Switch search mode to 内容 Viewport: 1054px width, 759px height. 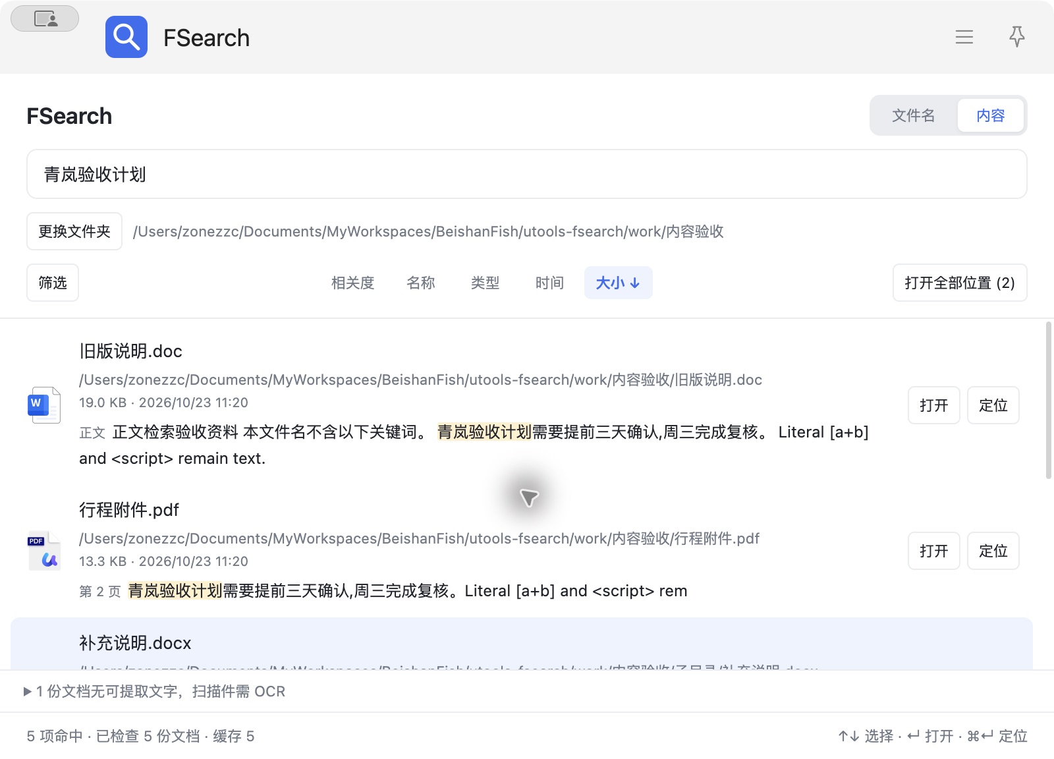pos(990,115)
